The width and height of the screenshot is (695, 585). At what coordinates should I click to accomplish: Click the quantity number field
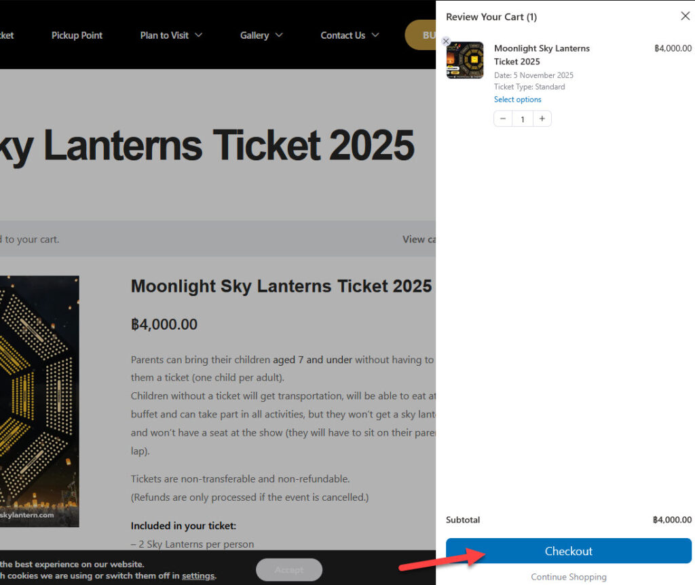(x=523, y=119)
